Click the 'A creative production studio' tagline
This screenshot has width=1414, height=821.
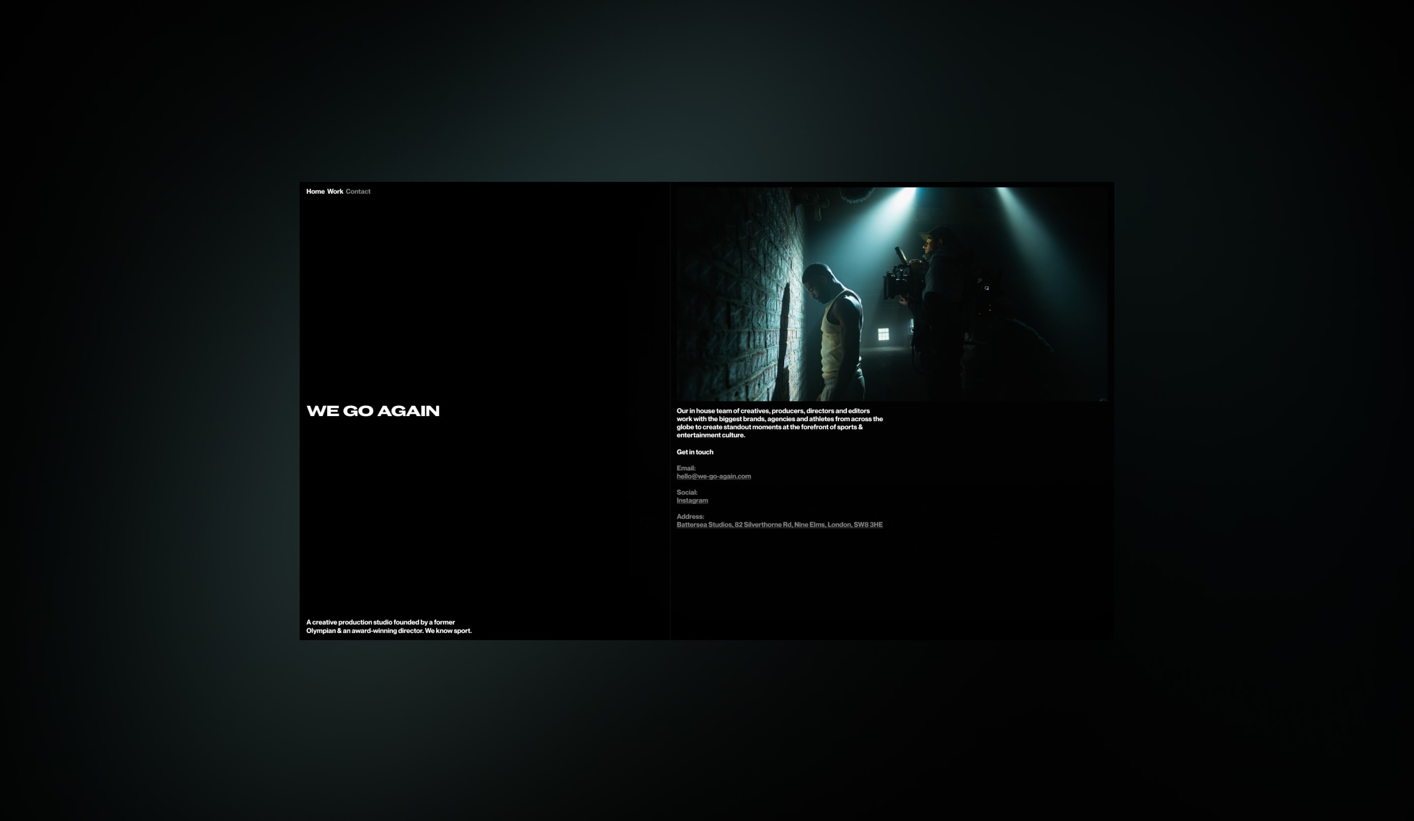pos(389,626)
